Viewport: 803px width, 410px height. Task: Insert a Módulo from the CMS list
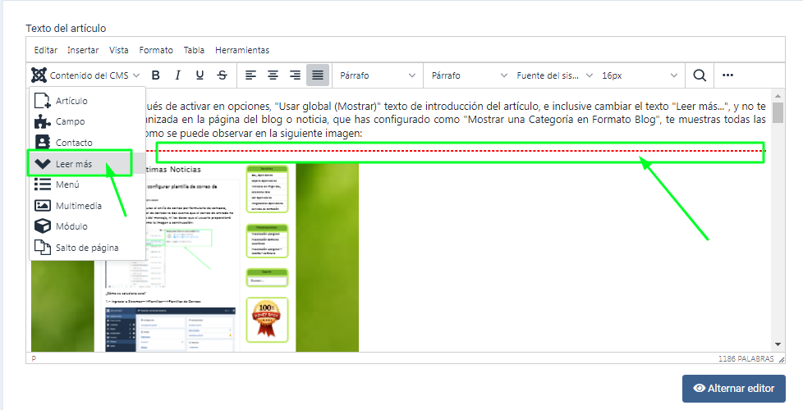pyautogui.click(x=71, y=225)
